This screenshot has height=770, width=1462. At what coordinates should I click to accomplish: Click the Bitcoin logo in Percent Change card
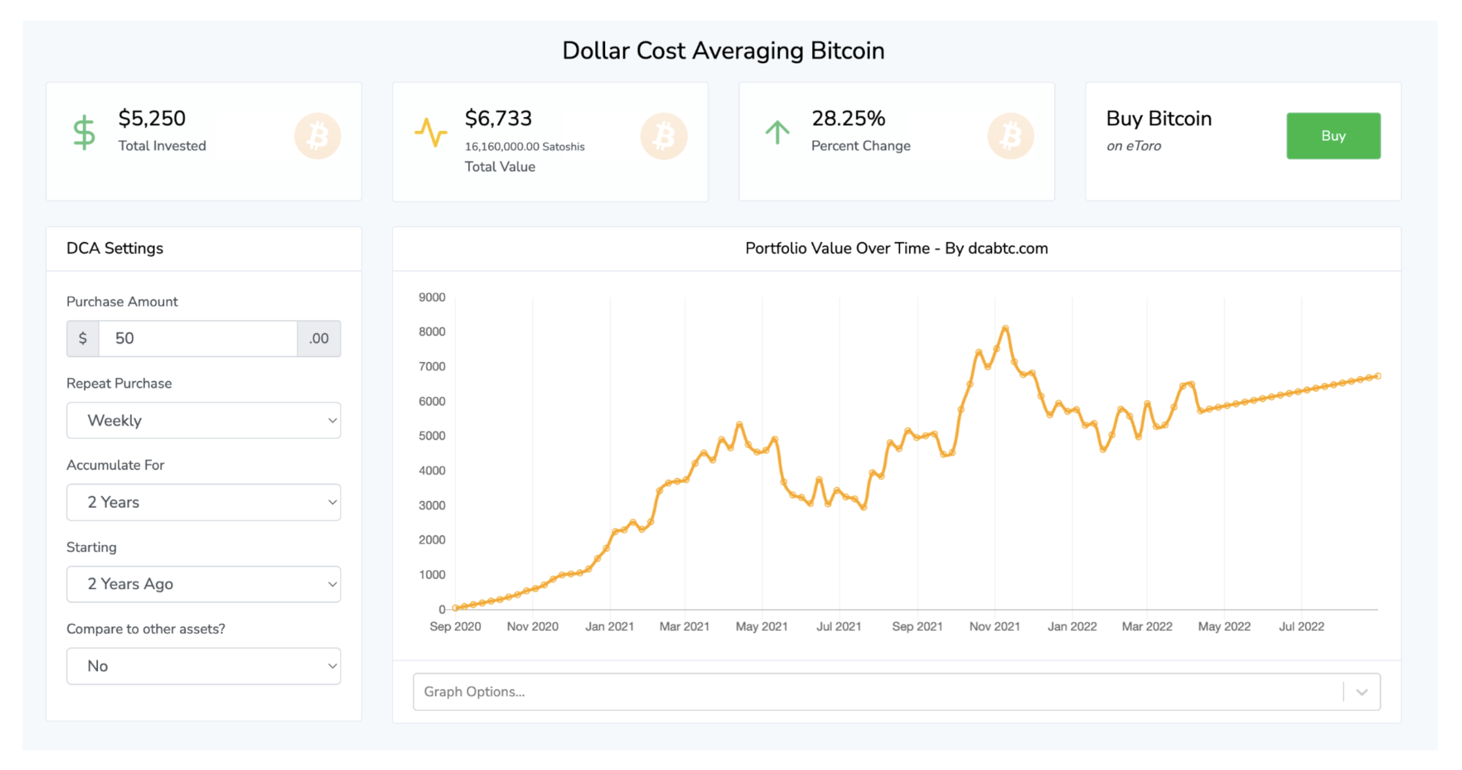pos(1010,136)
